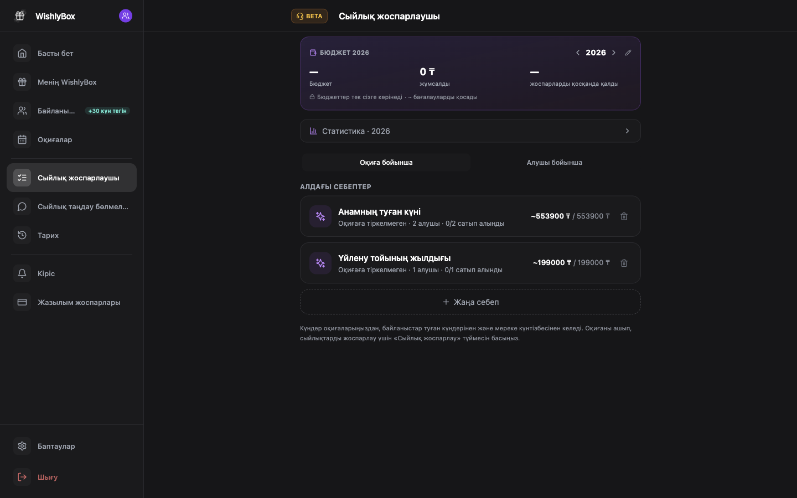Click the WishlyBox gift logo icon
Screen dimensions: 797x498
point(20,16)
